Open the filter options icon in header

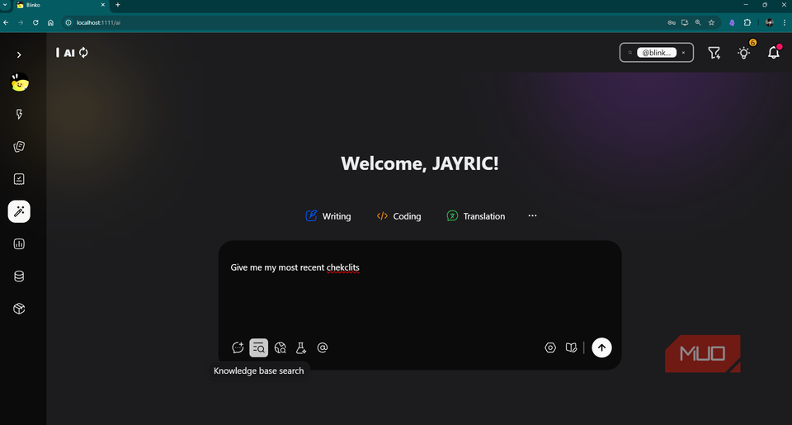[x=714, y=53]
